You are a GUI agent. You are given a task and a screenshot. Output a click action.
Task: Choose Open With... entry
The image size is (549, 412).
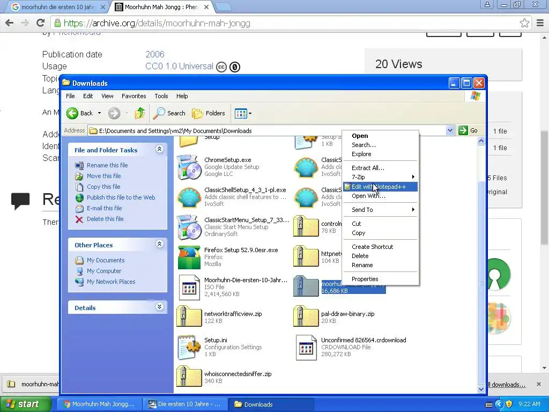380,196
